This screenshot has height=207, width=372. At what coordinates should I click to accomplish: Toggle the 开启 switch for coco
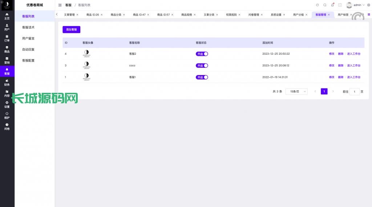click(x=202, y=66)
